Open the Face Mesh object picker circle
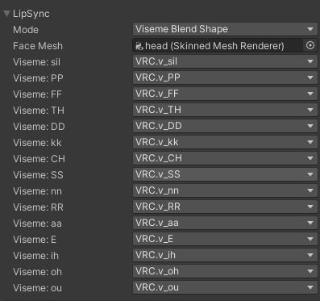This screenshot has width=320, height=301. [x=310, y=45]
